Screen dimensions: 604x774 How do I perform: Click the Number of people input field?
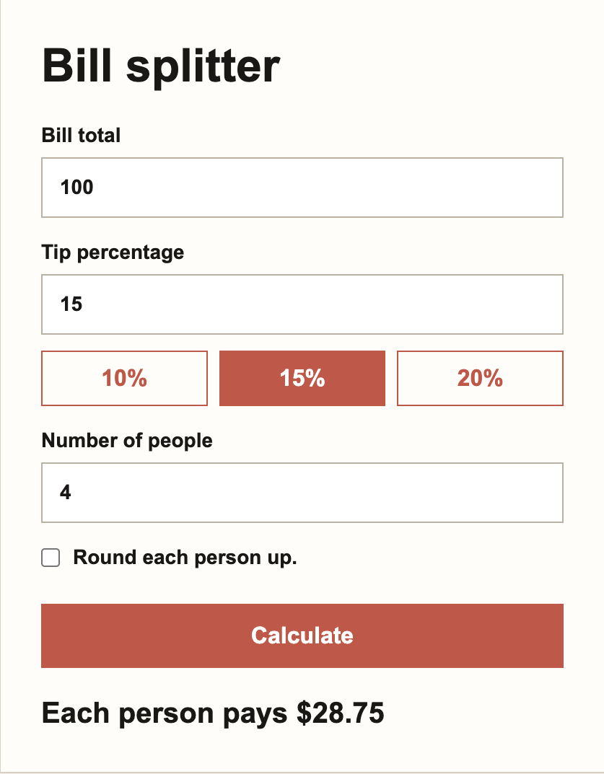(302, 493)
